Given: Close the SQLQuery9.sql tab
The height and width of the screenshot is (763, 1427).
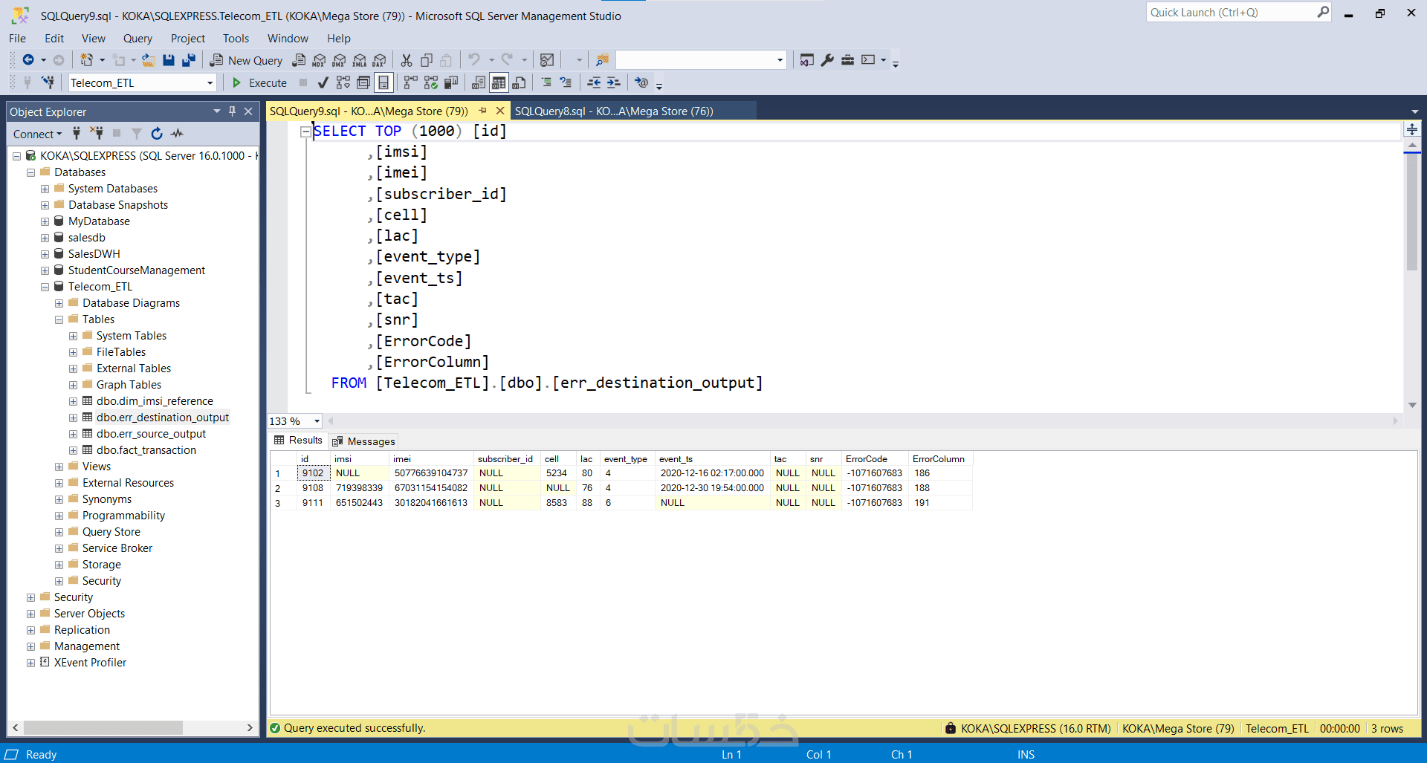Looking at the screenshot, I should [500, 111].
